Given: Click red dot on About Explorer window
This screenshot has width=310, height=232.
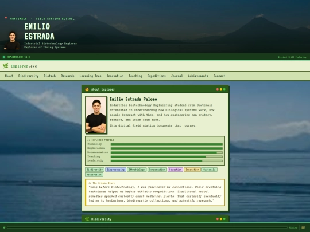Looking at the screenshot, I should pyautogui.click(x=218, y=89).
